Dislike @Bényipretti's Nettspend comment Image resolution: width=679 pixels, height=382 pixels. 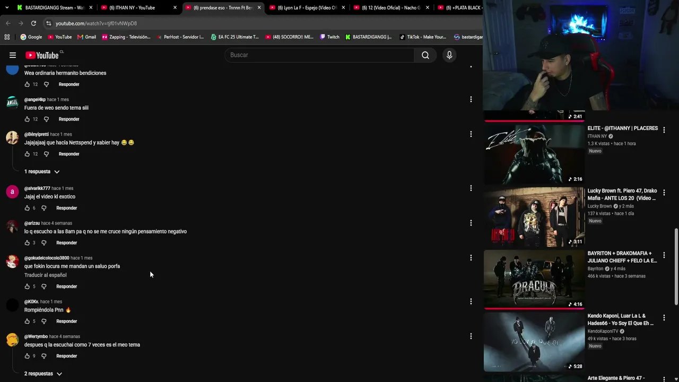pos(46,154)
